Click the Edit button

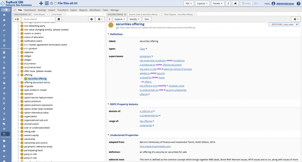click(x=147, y=19)
